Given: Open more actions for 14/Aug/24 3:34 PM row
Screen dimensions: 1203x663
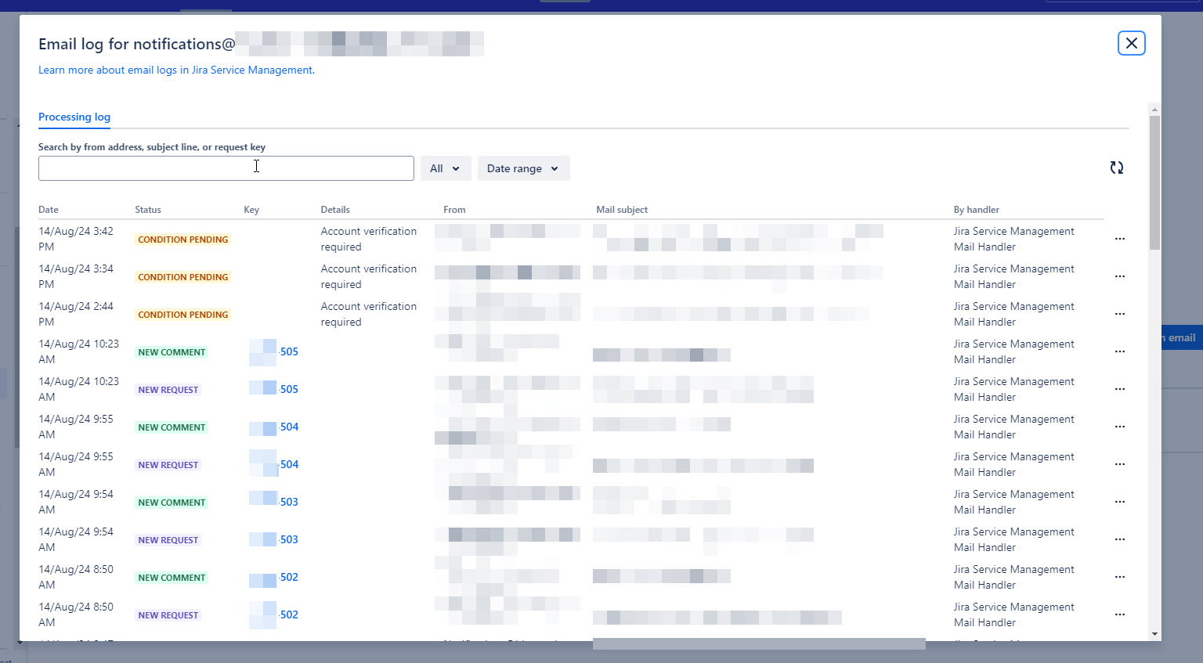Looking at the screenshot, I should (x=1120, y=276).
